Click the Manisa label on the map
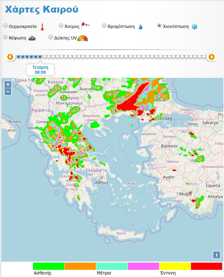Screen dimensions: 224x277 (173, 161)
